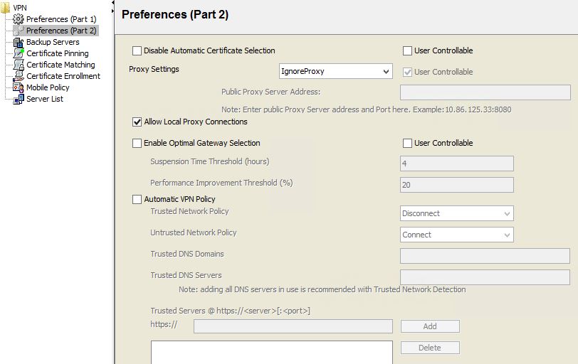This screenshot has height=364, width=578.
Task: Click the Certificate Pinning icon
Action: (x=18, y=53)
